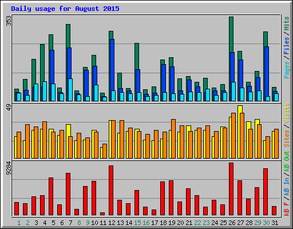Click day 5 on the x-axis
Screen dimensions: 293x229
coord(53,223)
